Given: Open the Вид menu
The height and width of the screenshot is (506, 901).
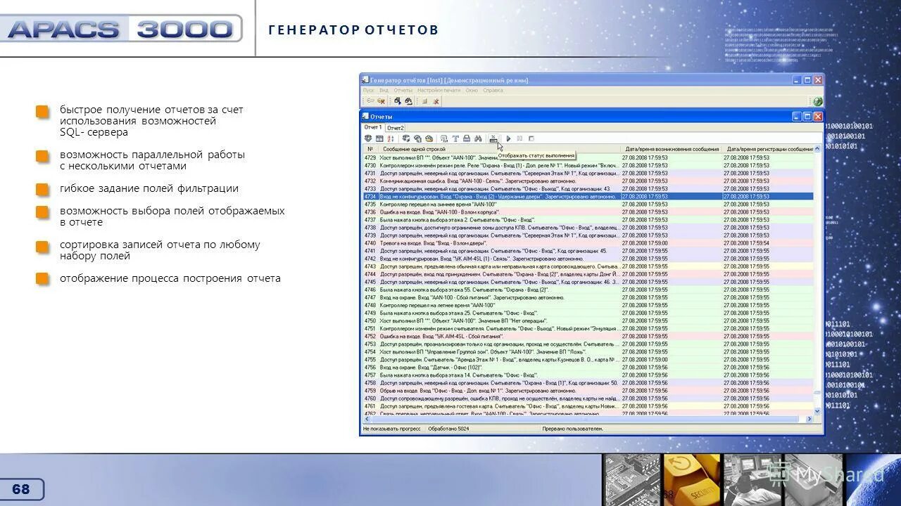Looking at the screenshot, I should [384, 90].
